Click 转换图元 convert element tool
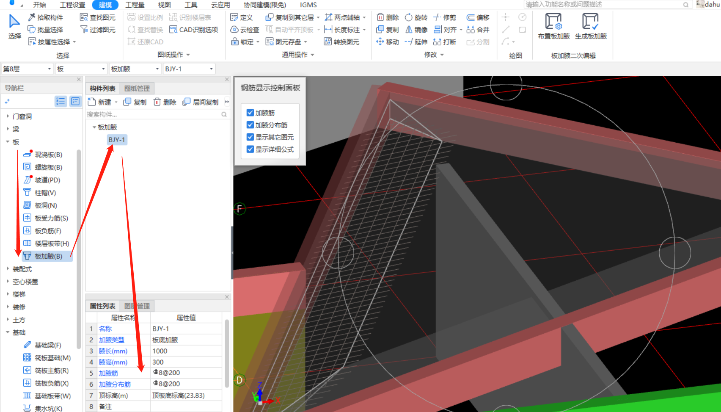The height and width of the screenshot is (412, 721). pyautogui.click(x=341, y=42)
